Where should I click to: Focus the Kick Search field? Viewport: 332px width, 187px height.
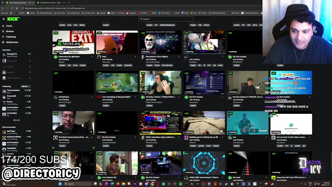pos(166,19)
